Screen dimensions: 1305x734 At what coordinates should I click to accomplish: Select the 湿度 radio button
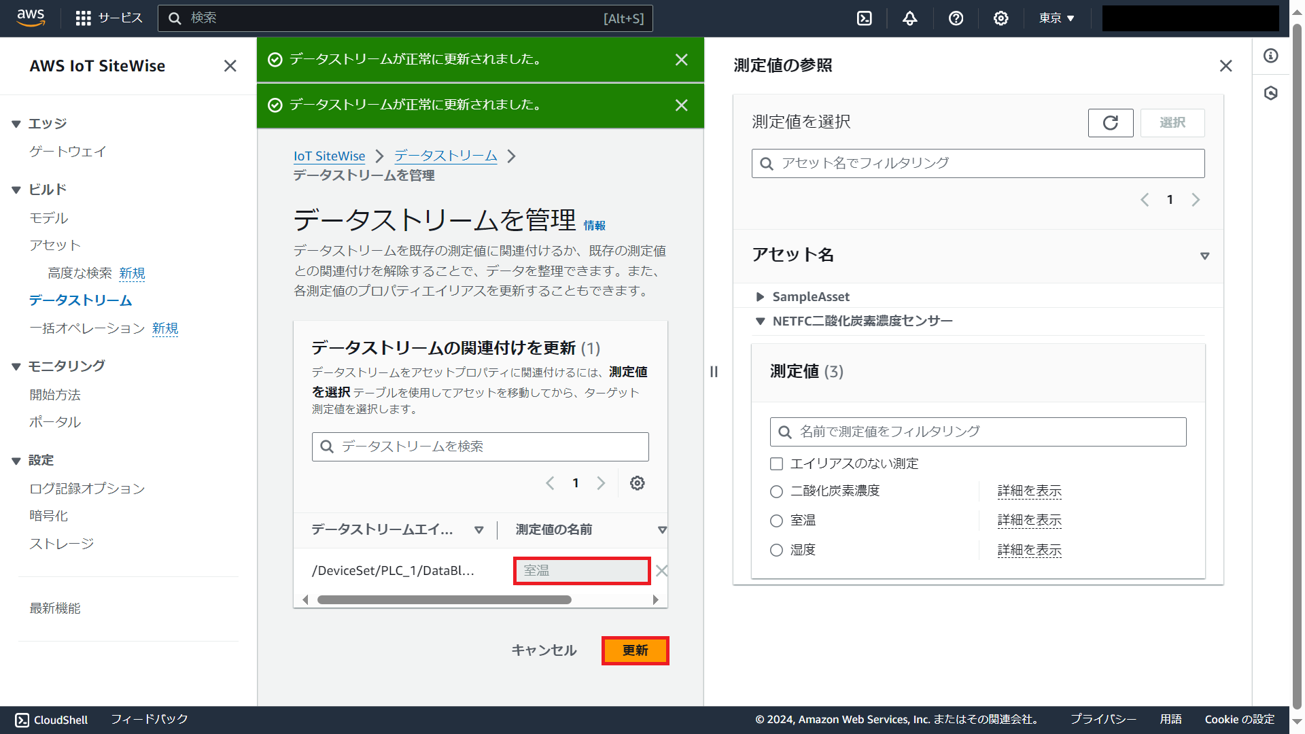[776, 550]
